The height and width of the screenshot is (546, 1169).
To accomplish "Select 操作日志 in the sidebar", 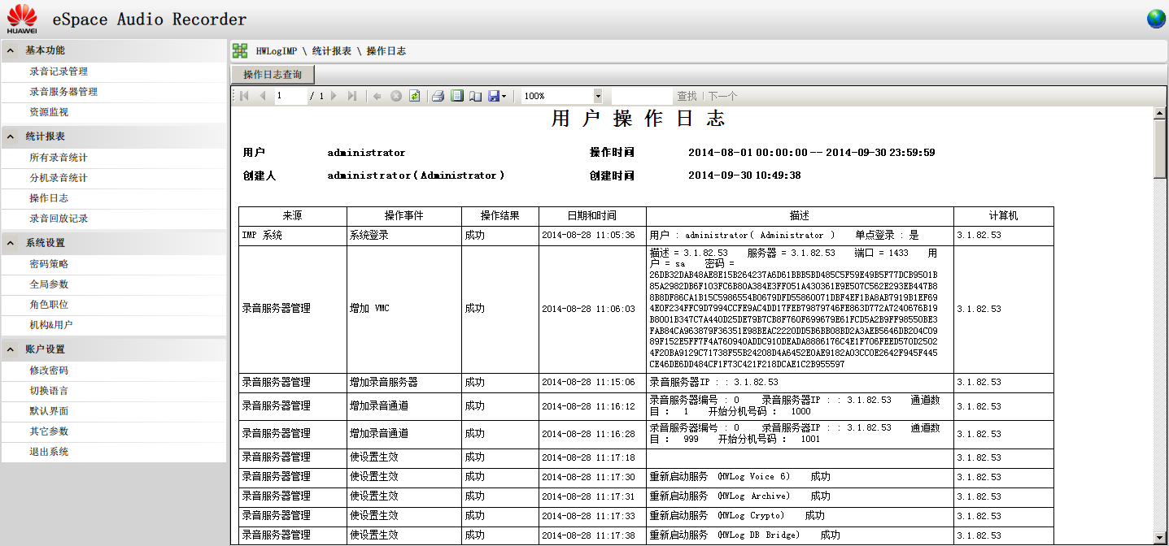I will [49, 198].
